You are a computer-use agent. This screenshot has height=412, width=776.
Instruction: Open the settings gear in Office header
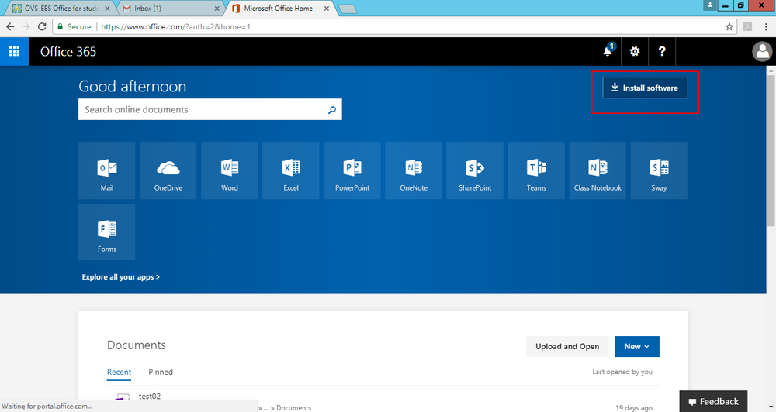tap(635, 51)
